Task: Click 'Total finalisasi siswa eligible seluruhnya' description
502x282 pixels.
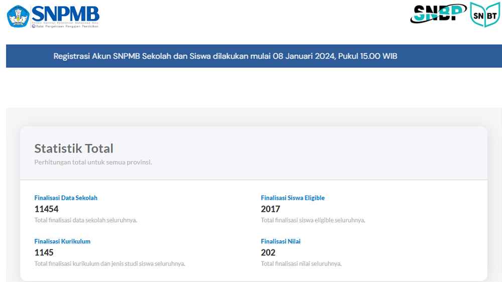Action: (313, 220)
